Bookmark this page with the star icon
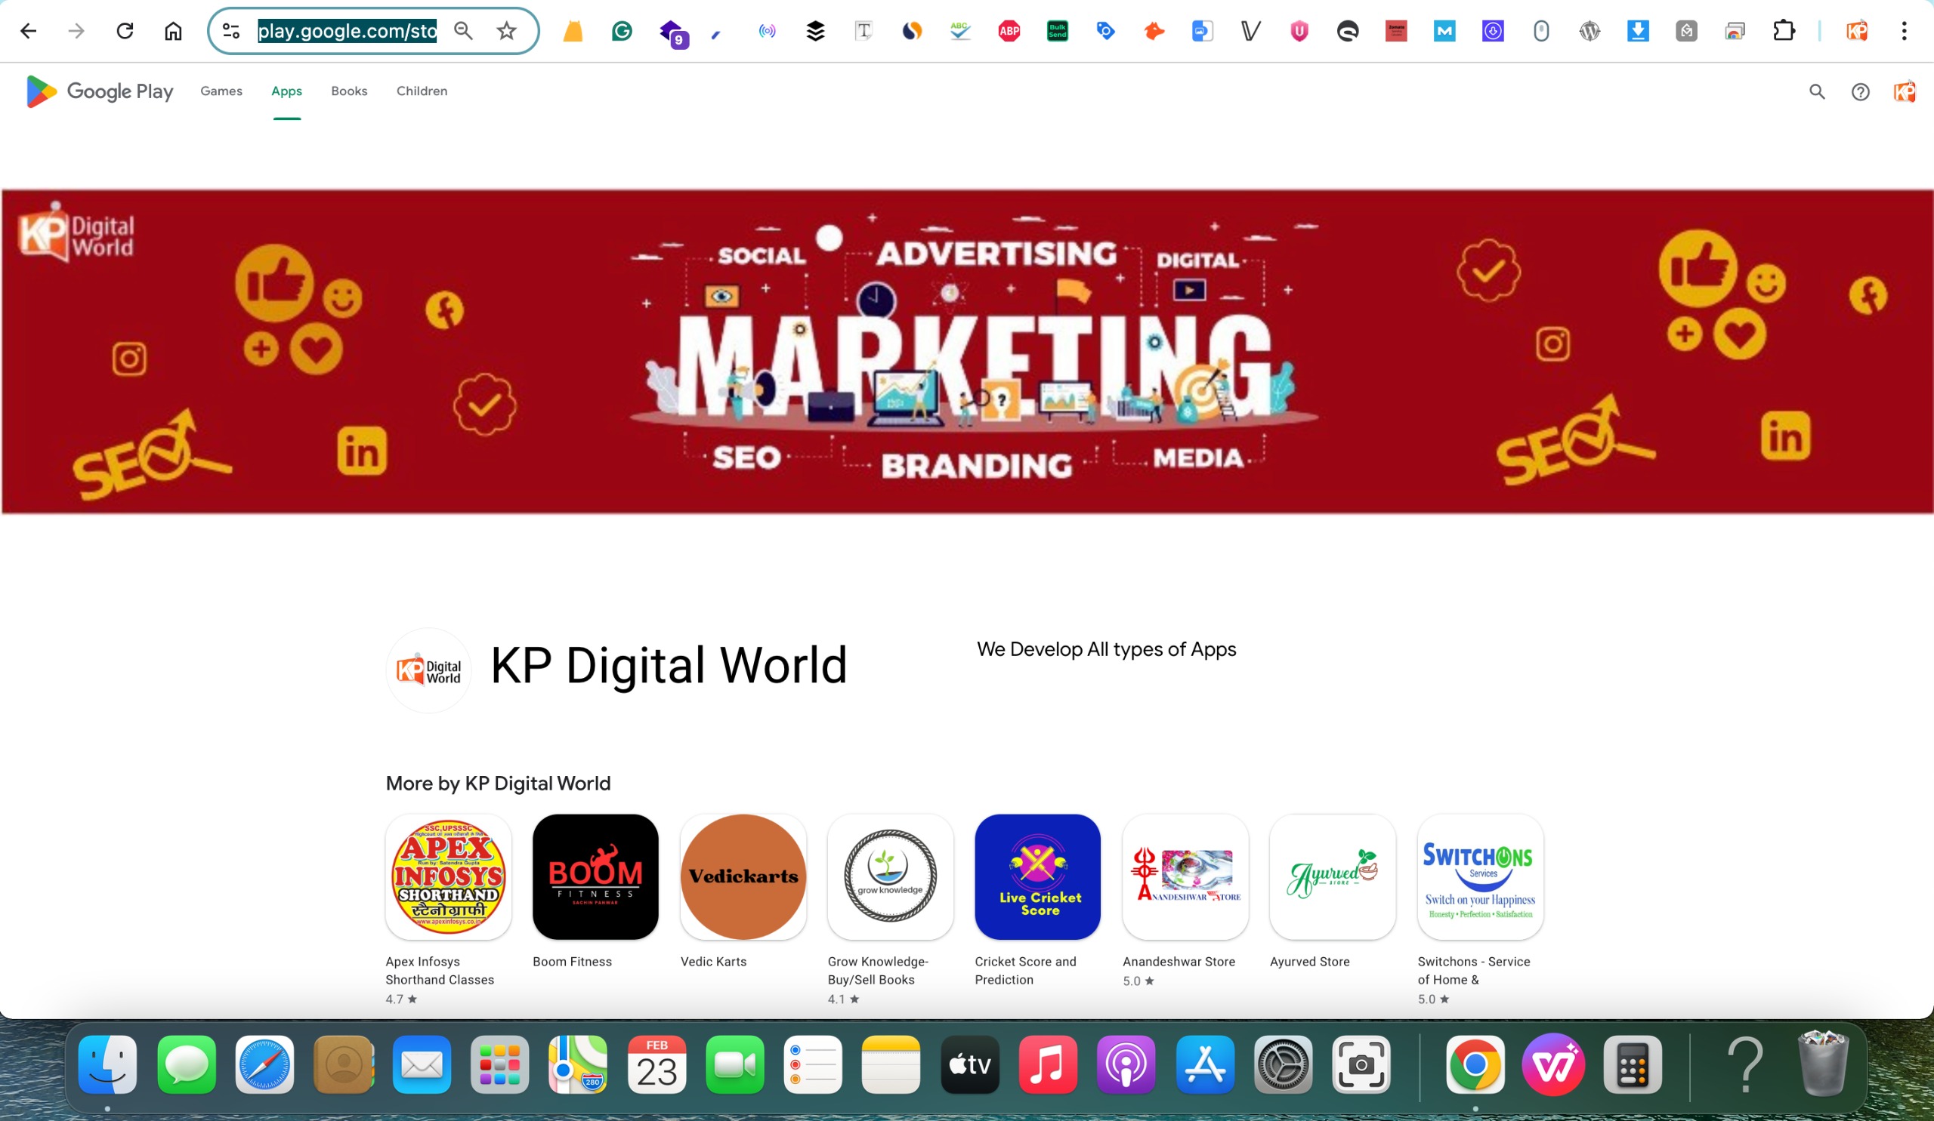The height and width of the screenshot is (1121, 1934). (506, 31)
